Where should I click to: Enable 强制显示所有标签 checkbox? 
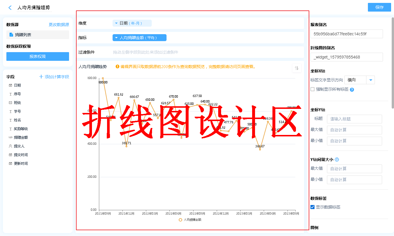(x=312, y=89)
